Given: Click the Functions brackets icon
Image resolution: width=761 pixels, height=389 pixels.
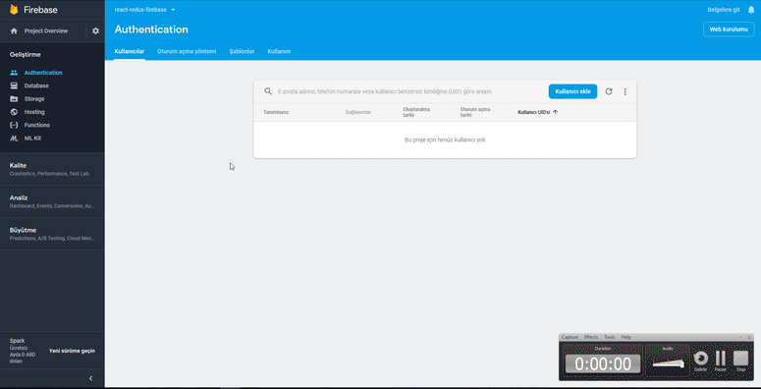Looking at the screenshot, I should point(14,126).
